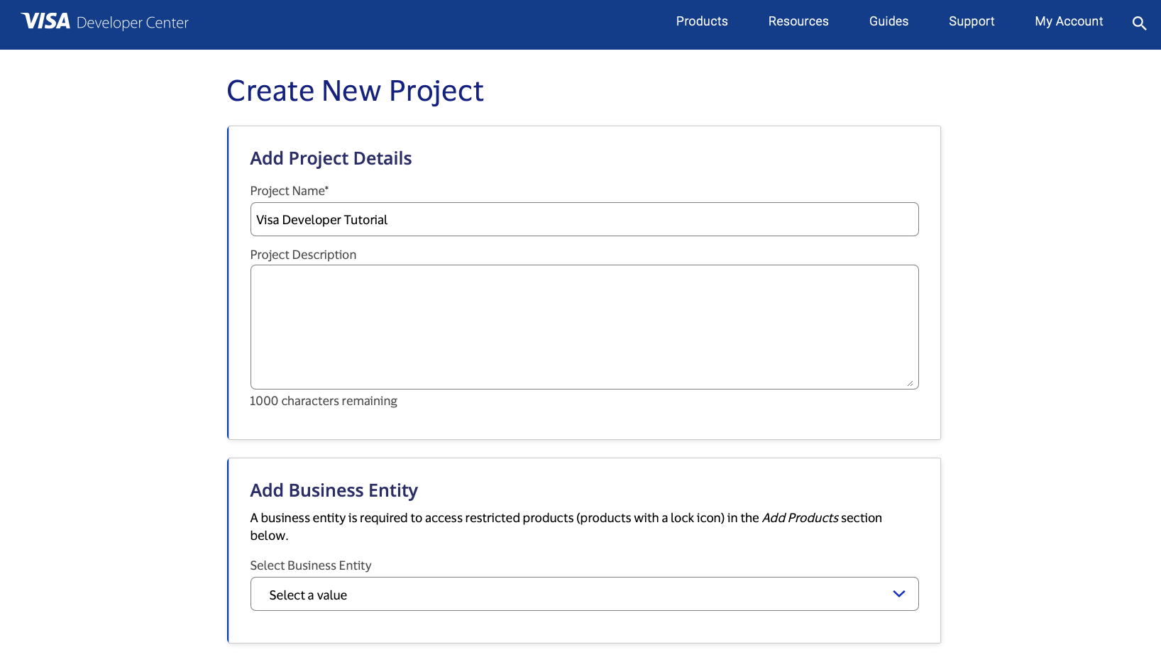1161x657 pixels.
Task: Click the Add Project Details heading
Action: [x=331, y=158]
